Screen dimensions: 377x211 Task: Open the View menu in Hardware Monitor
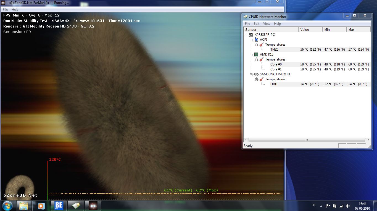267,24
